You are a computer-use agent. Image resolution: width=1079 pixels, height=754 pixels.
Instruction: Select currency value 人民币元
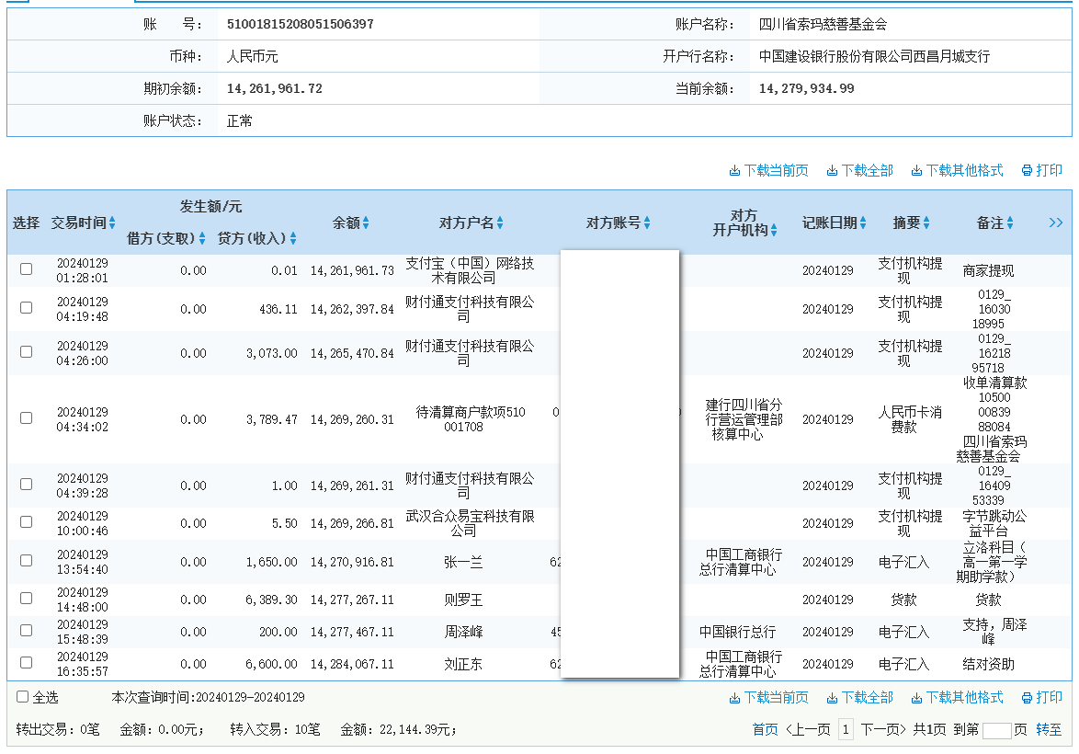[253, 56]
